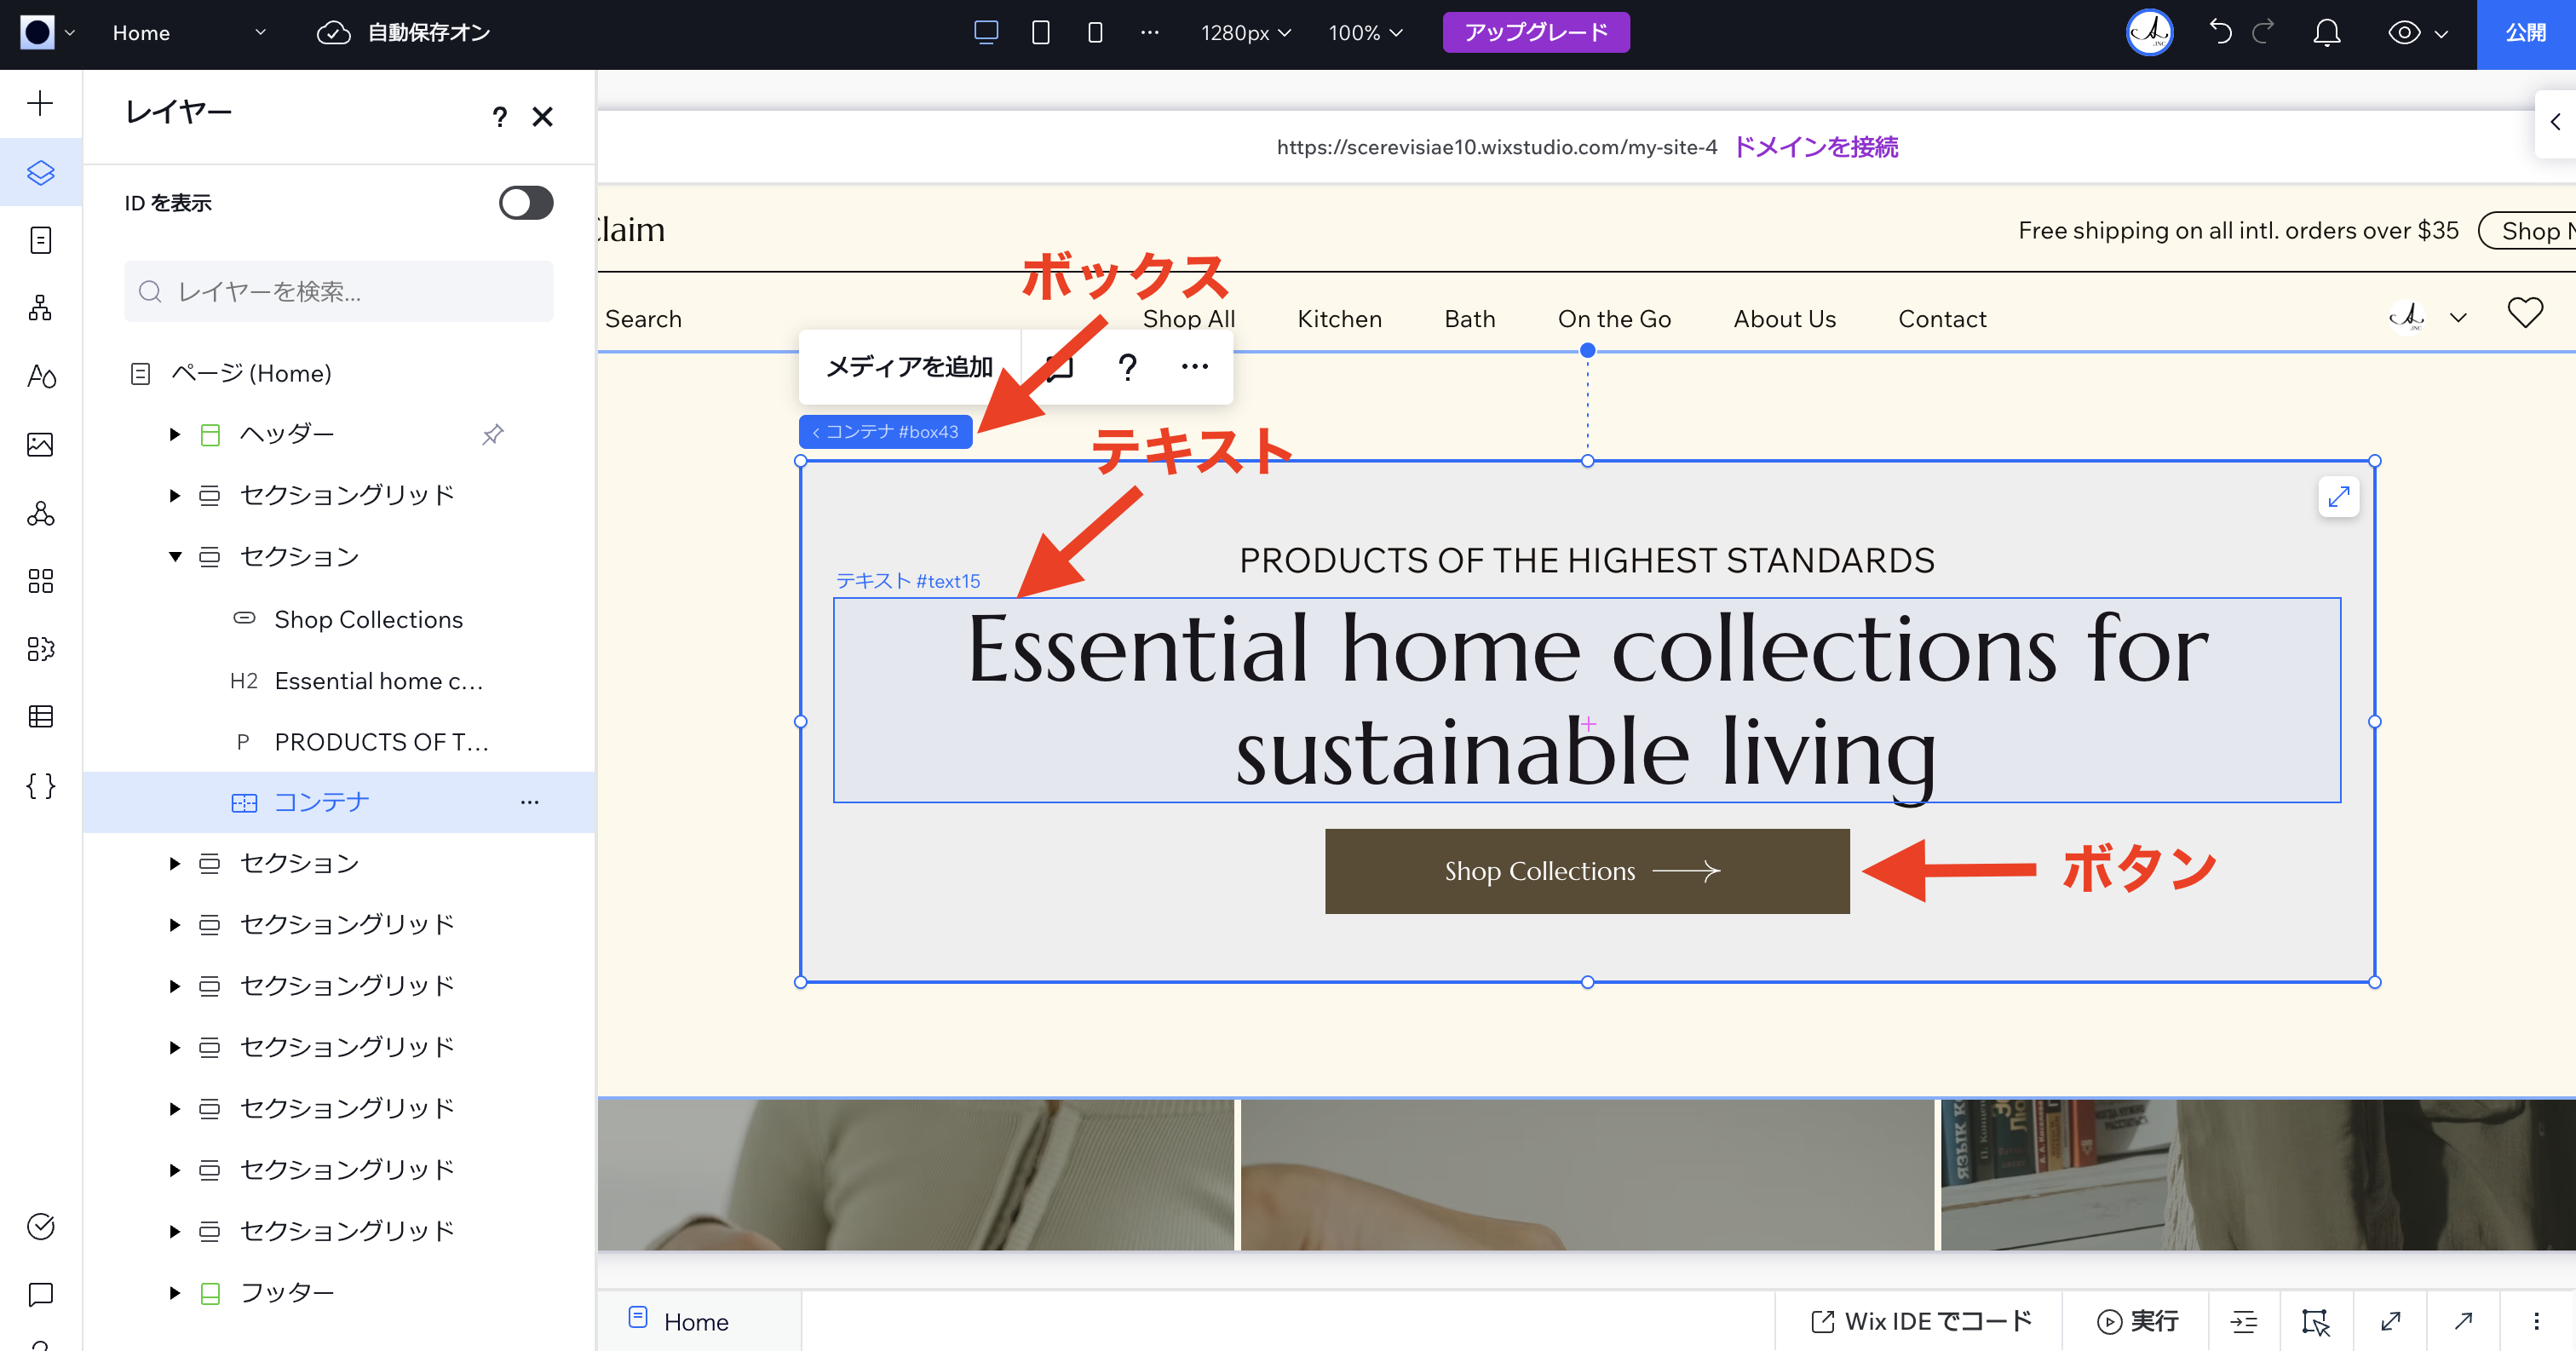Click inside the レイヤーを検索 search field
Screen dimensions: 2576x1351
pyautogui.click(x=338, y=291)
